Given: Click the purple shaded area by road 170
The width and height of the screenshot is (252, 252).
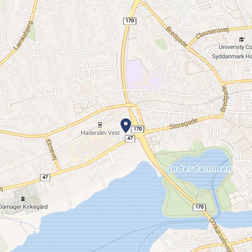Looking at the screenshot, I should pos(145,75).
